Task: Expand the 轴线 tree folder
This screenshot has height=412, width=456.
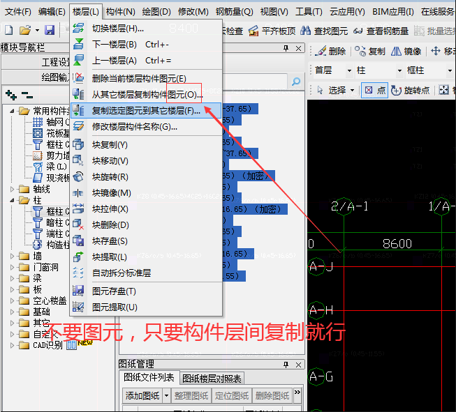Action: point(12,190)
